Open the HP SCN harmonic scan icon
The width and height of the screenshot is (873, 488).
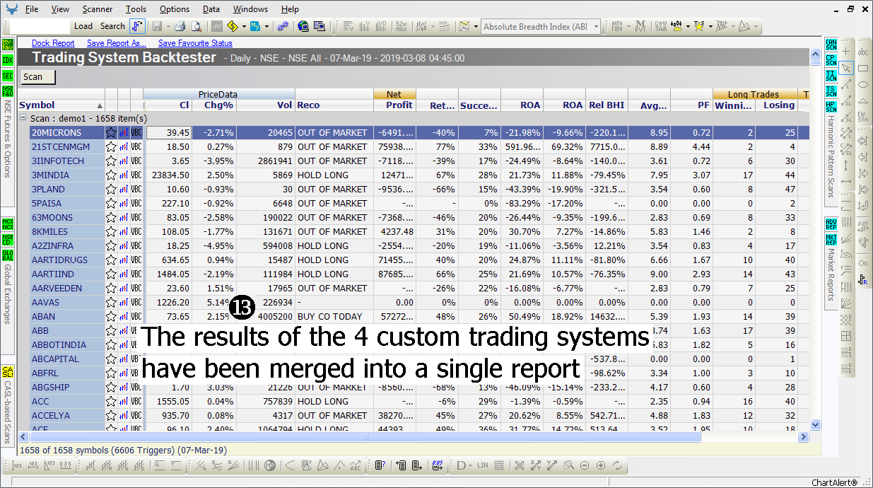point(831,107)
